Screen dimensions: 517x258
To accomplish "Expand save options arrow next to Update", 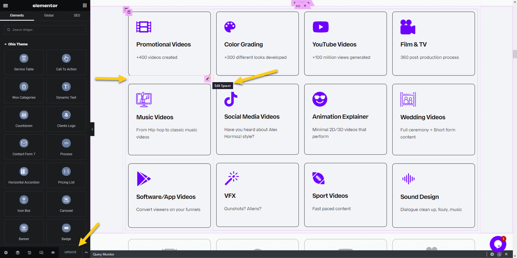I will pyautogui.click(x=86, y=252).
